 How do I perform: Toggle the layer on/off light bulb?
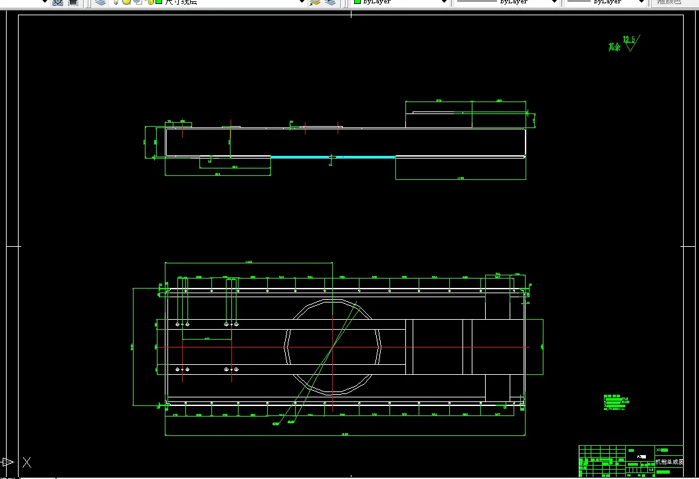[116, 2]
